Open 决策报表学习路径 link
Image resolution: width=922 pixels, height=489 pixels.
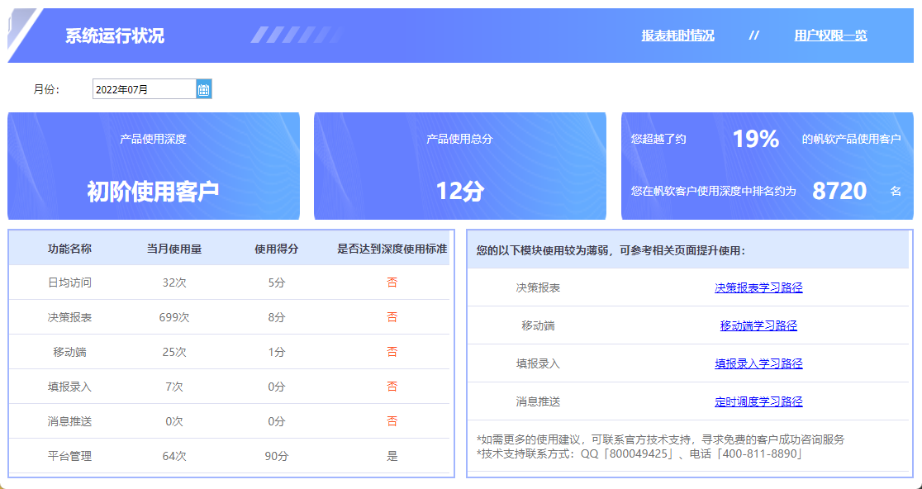[758, 287]
